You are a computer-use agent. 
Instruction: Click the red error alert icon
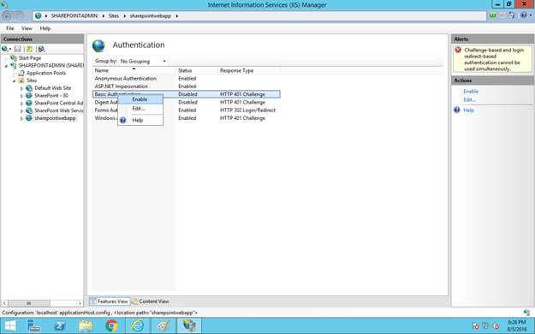458,51
